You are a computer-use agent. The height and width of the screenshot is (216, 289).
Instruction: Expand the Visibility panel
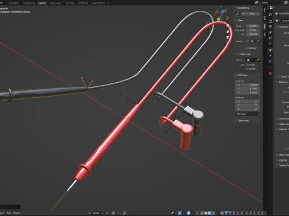point(282,160)
